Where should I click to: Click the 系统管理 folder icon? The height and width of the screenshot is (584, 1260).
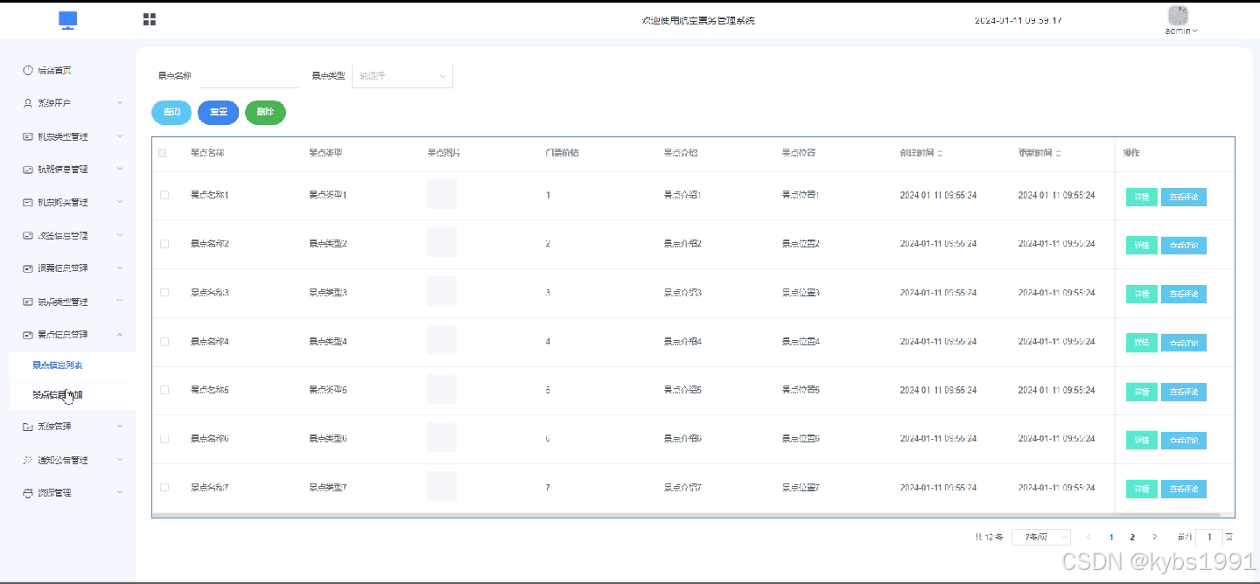(28, 427)
